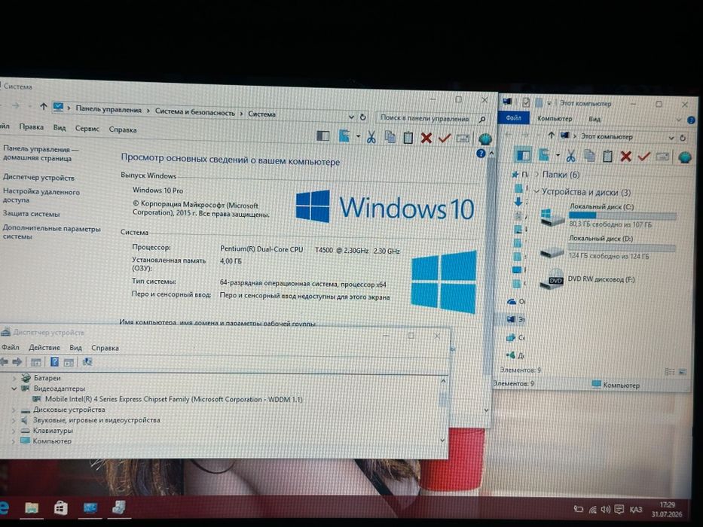Image resolution: width=703 pixels, height=527 pixels.
Task: Open Настройка удаленного доступа link
Action: pyautogui.click(x=41, y=196)
